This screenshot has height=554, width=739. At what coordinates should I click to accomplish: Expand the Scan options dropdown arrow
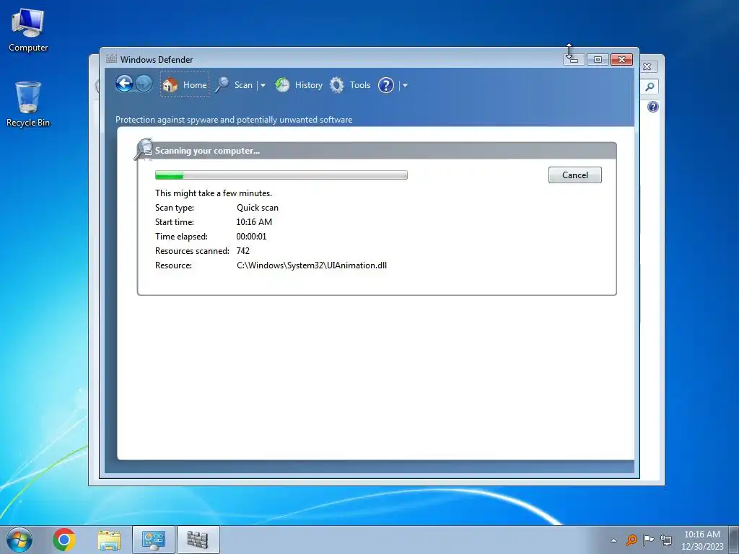click(263, 86)
